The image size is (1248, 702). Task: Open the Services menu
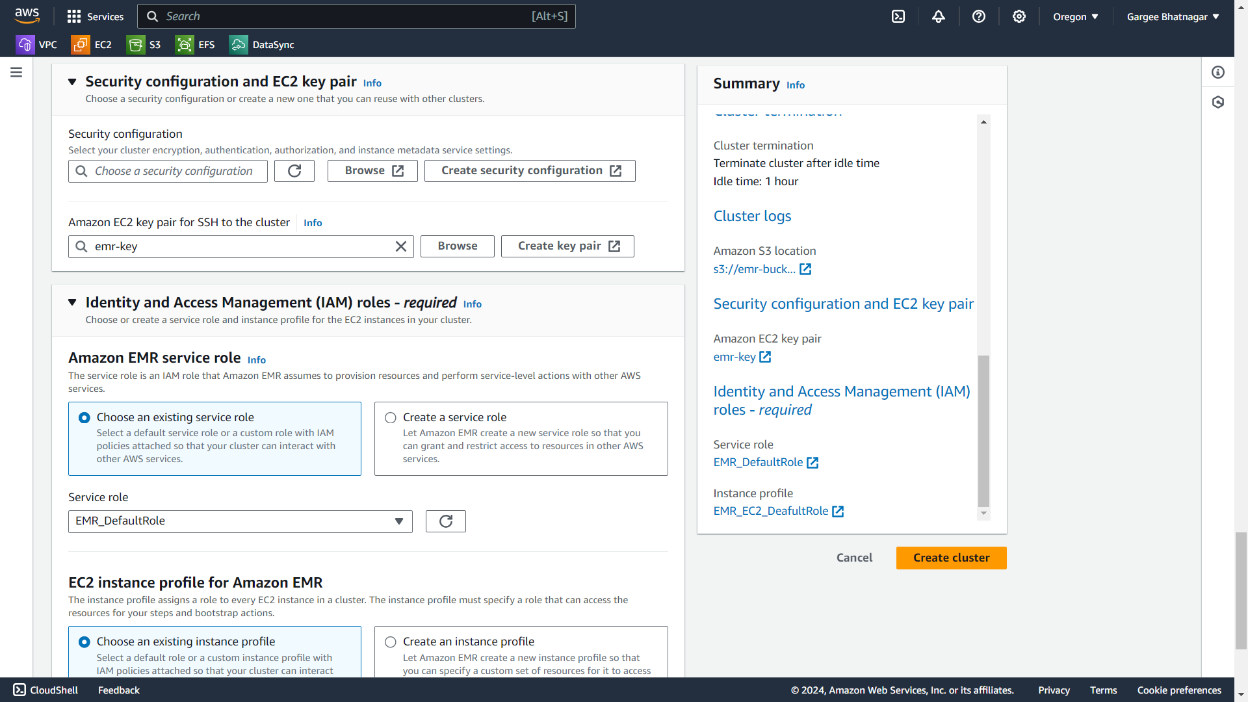click(96, 17)
